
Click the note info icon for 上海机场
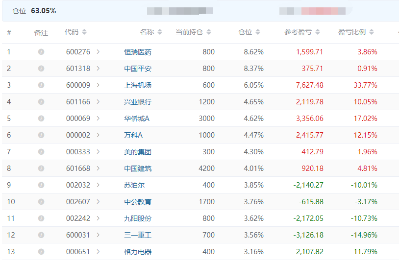pyautogui.click(x=41, y=85)
